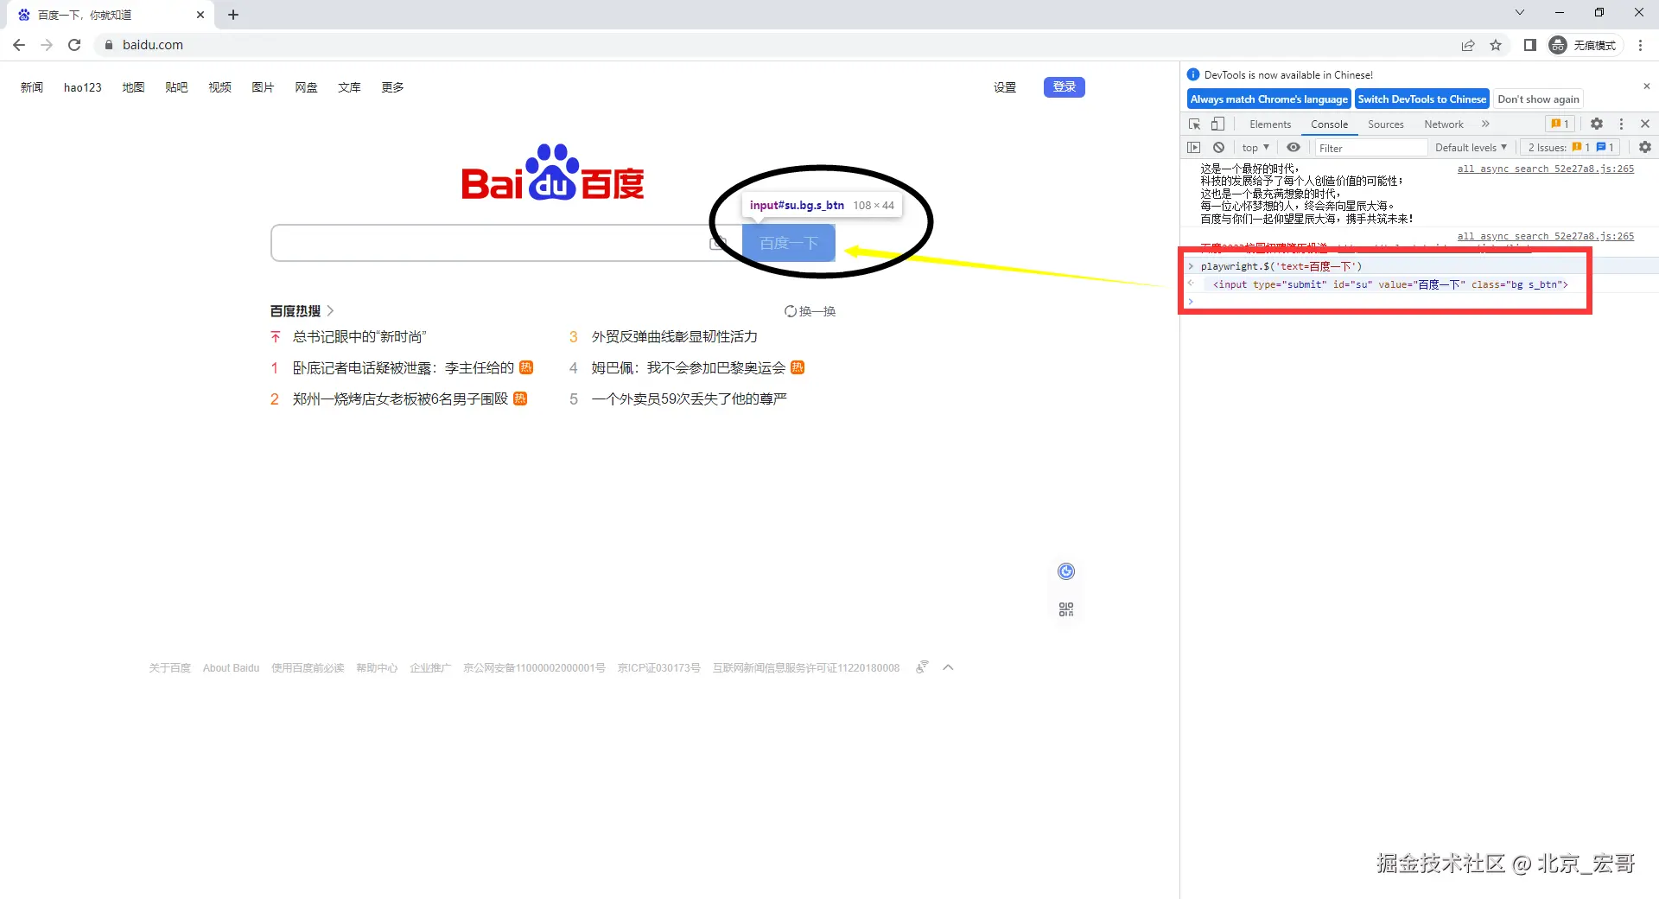Open the 2 Issues indicator
The width and height of the screenshot is (1659, 899).
tap(1571, 148)
